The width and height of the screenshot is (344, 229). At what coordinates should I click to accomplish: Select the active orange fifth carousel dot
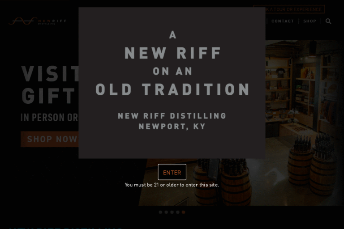[x=183, y=212]
